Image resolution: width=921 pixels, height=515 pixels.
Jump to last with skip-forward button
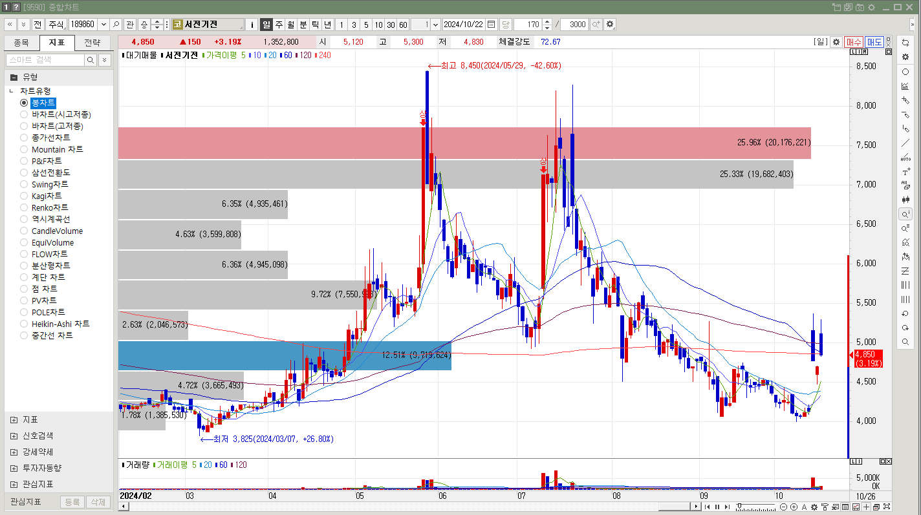tap(727, 507)
